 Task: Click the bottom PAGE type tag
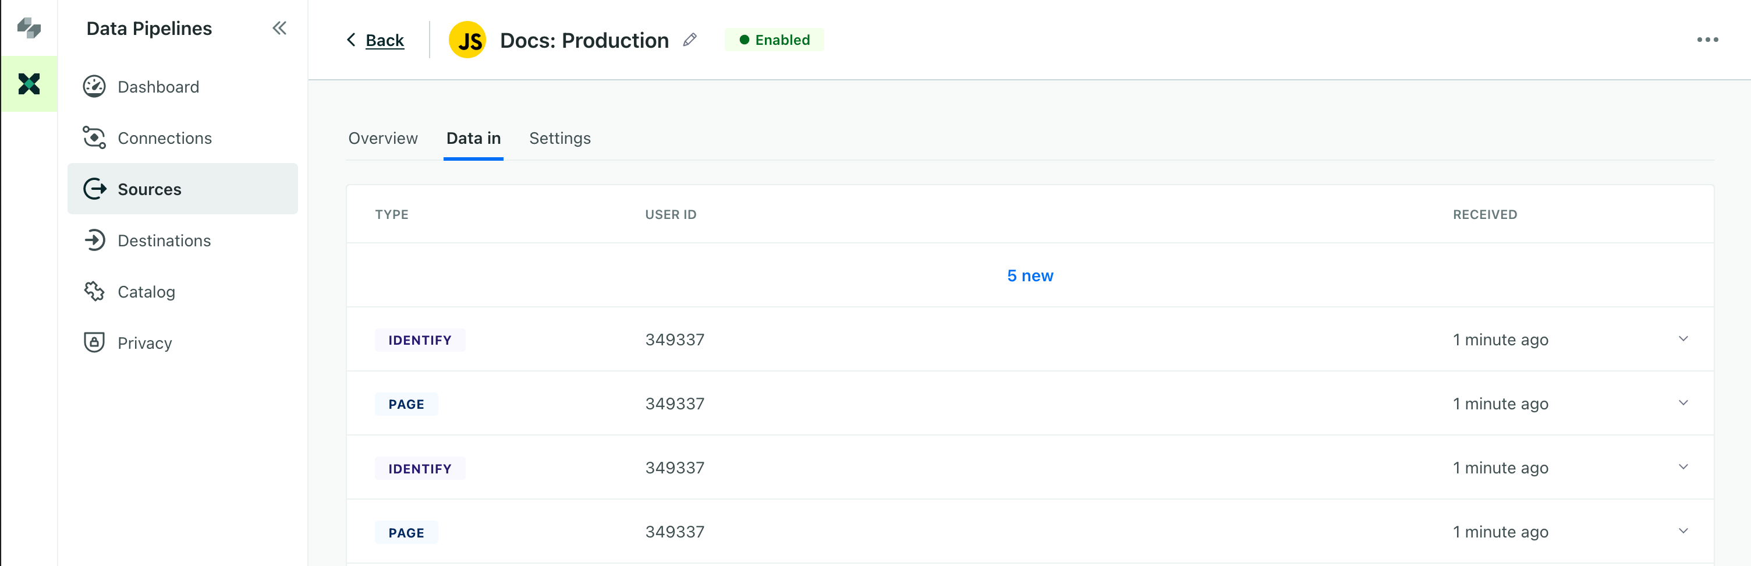(406, 533)
